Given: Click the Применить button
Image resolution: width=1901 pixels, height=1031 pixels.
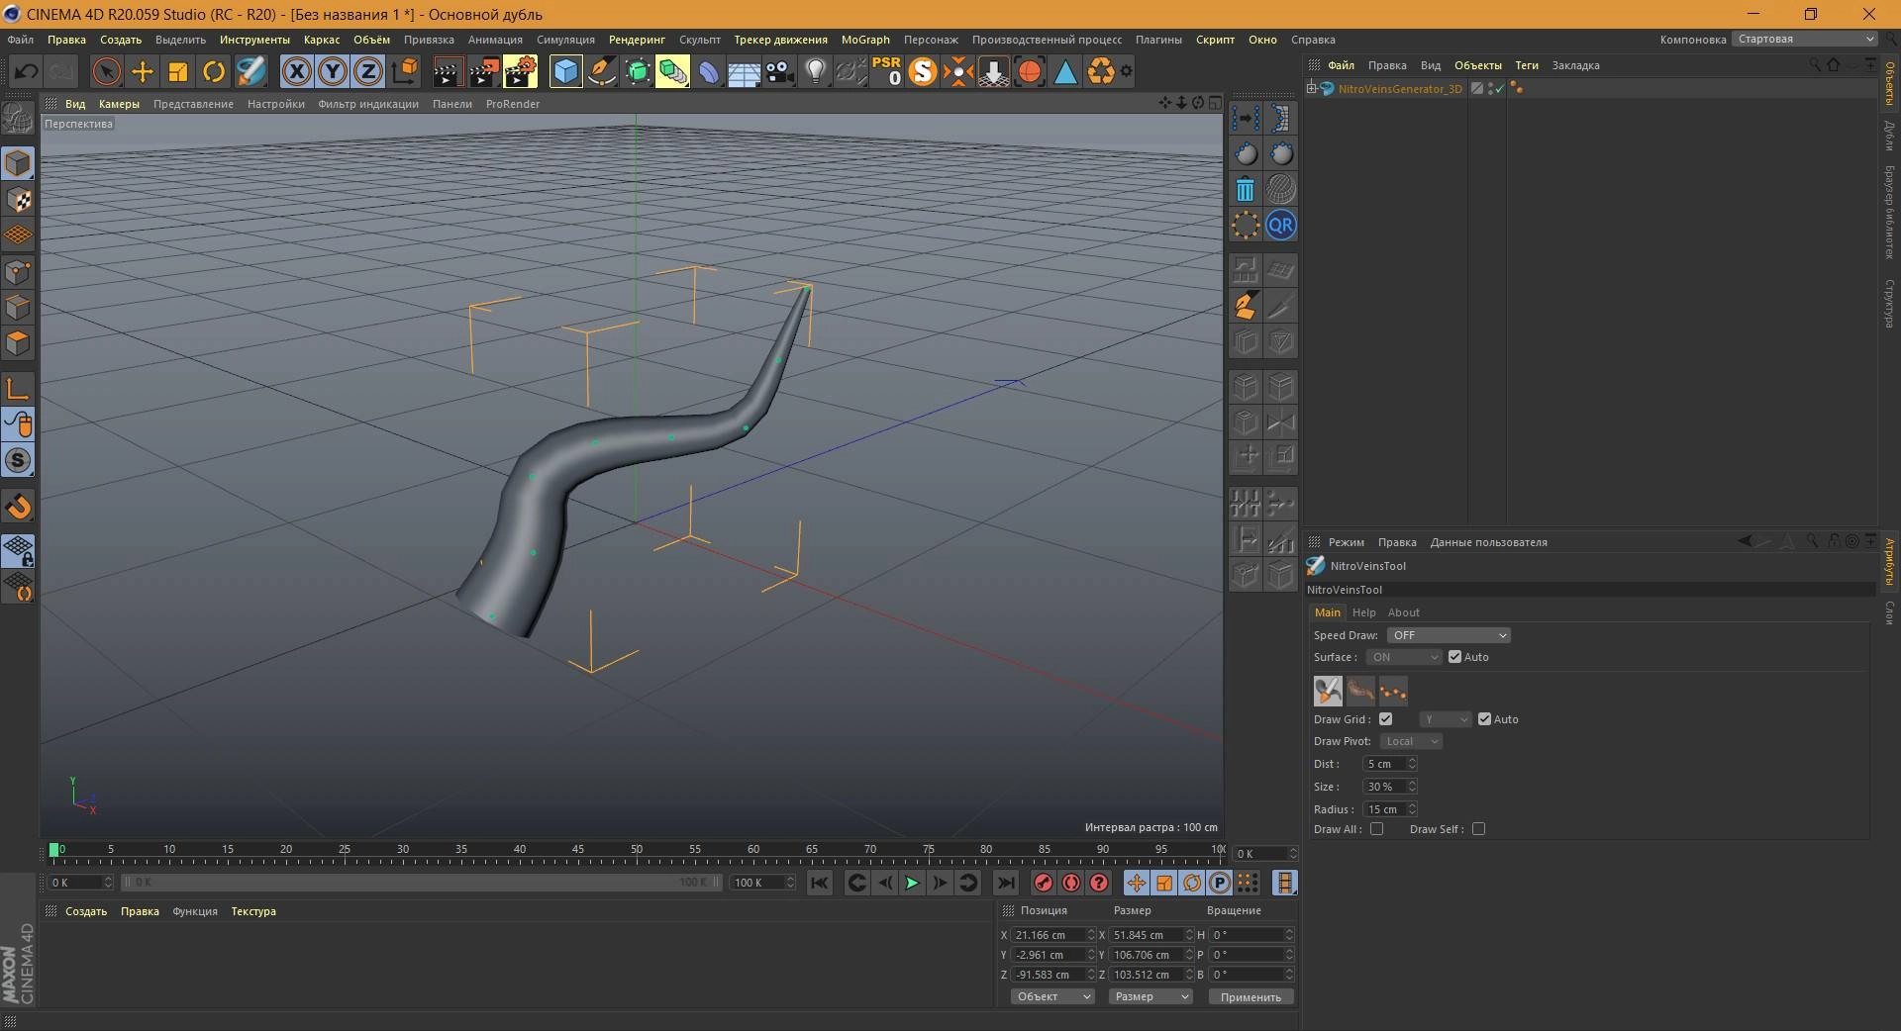Looking at the screenshot, I should pos(1251,996).
